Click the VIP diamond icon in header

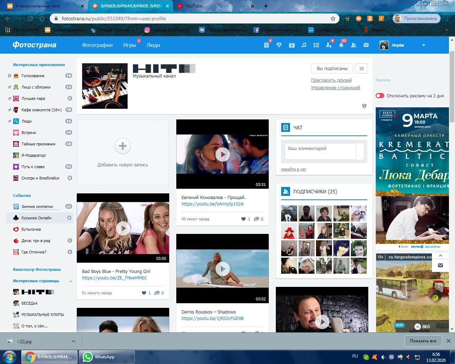click(x=279, y=45)
